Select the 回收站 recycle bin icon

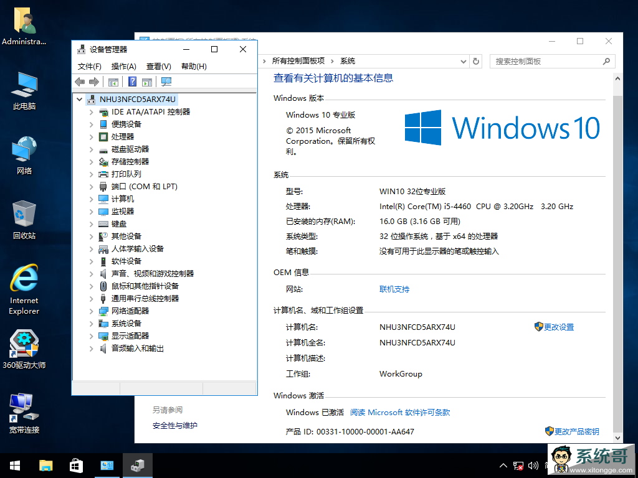(x=24, y=220)
